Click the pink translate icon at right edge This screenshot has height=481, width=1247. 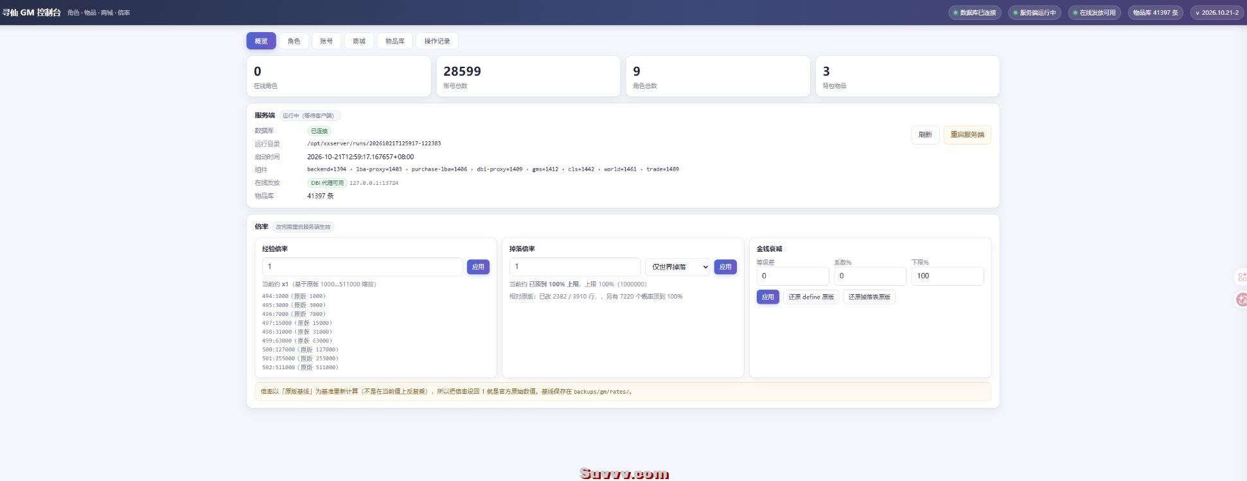click(x=1241, y=299)
